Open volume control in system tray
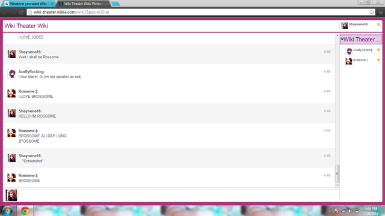The image size is (385, 216). (x=350, y=211)
